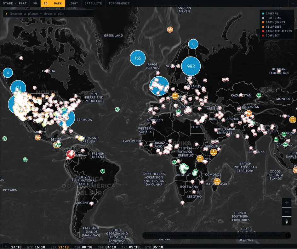The image size is (297, 249).
Task: Click the TYO 05:18 clock
Action: pyautogui.click(x=130, y=247)
